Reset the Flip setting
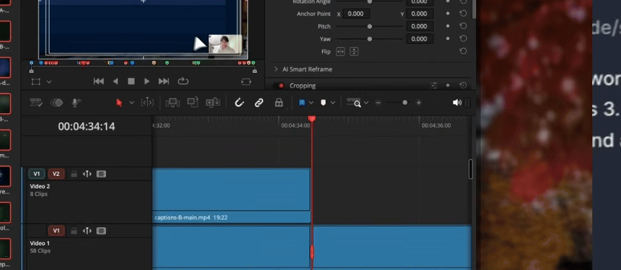The width and height of the screenshot is (621, 270). 463,52
